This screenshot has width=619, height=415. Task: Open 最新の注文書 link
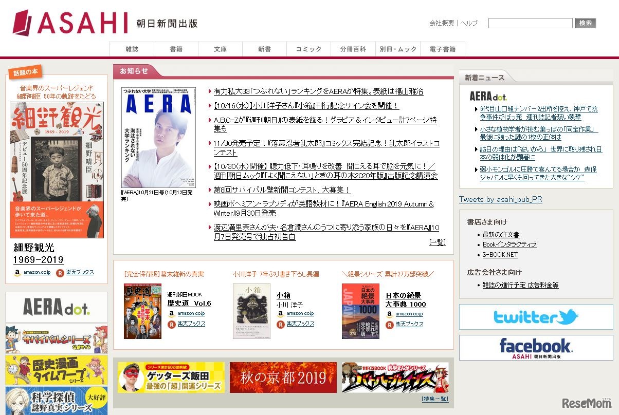pyautogui.click(x=501, y=235)
